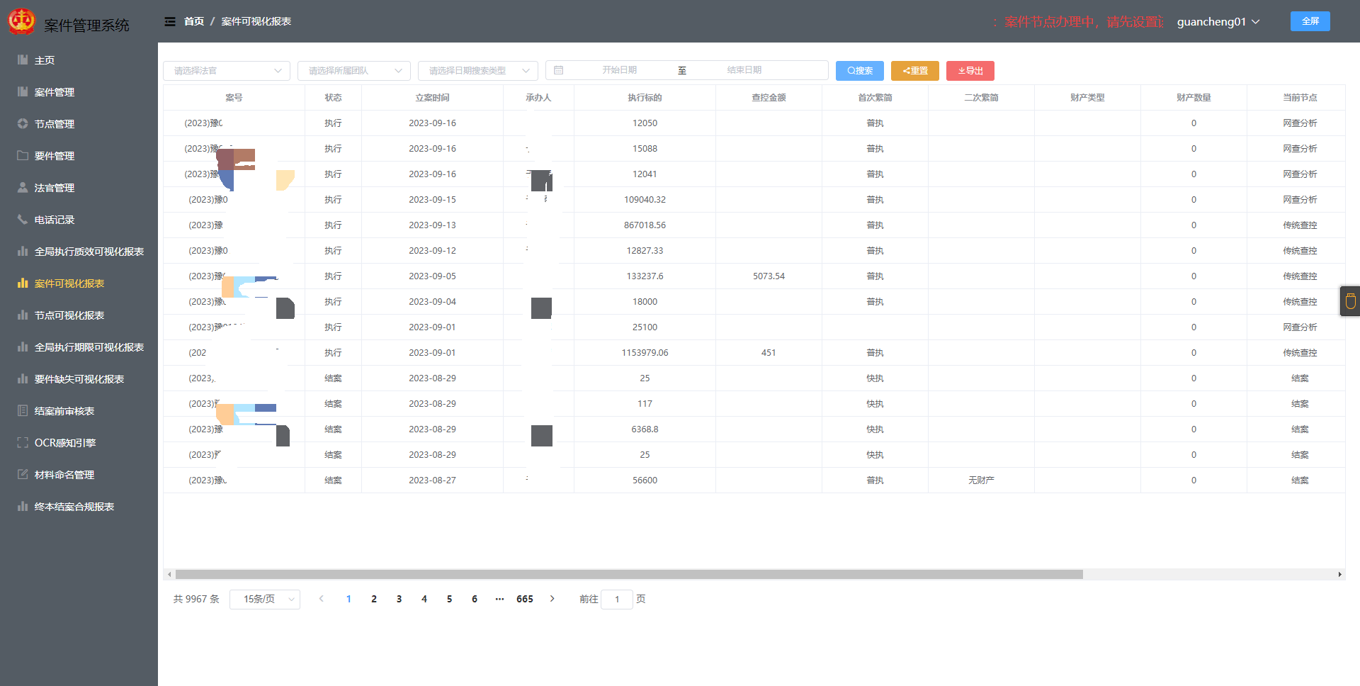Click the calendar icon in date range
The image size is (1360, 686).
558,70
